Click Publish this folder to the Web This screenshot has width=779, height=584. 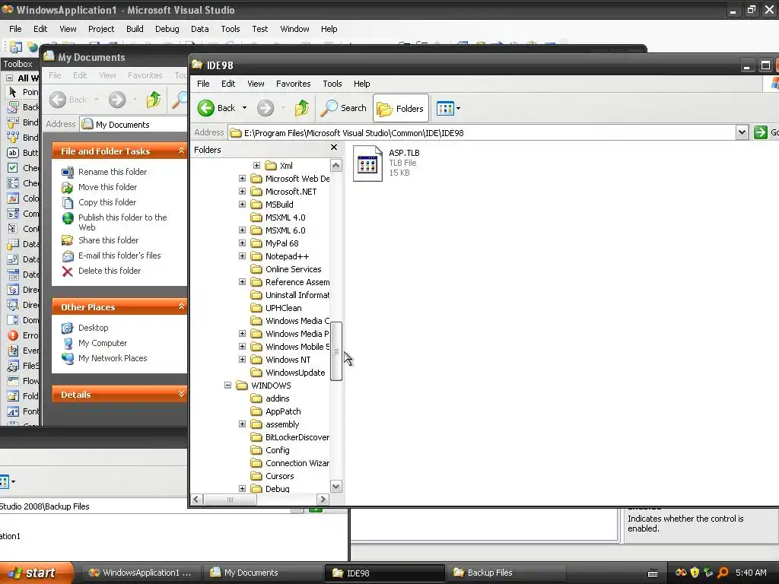click(x=122, y=222)
